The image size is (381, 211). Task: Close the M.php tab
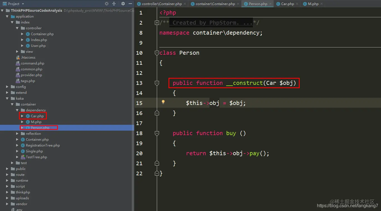coord(322,4)
